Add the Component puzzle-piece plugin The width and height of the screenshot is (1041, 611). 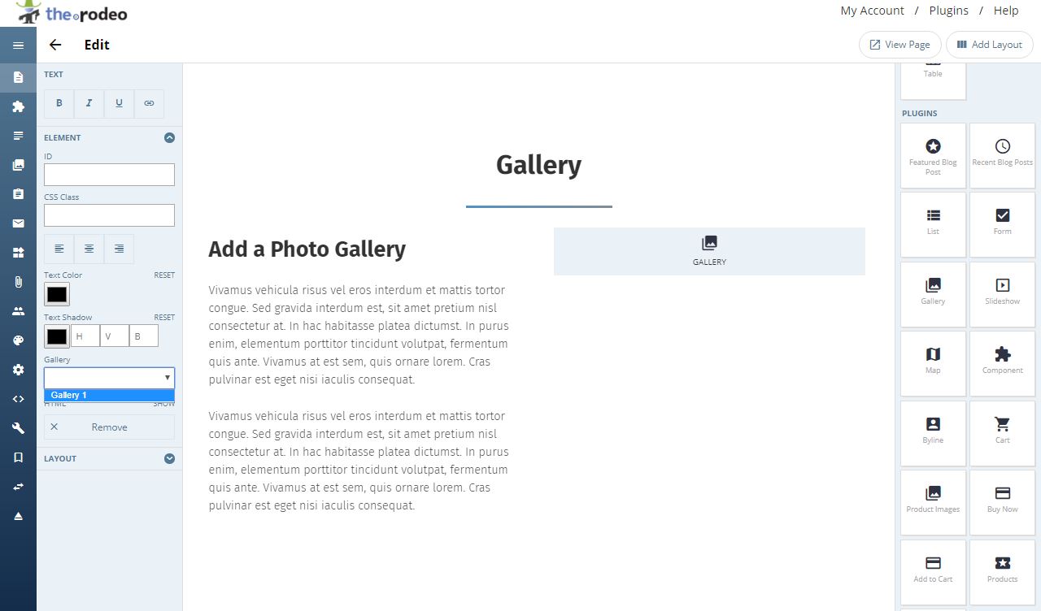point(1002,362)
